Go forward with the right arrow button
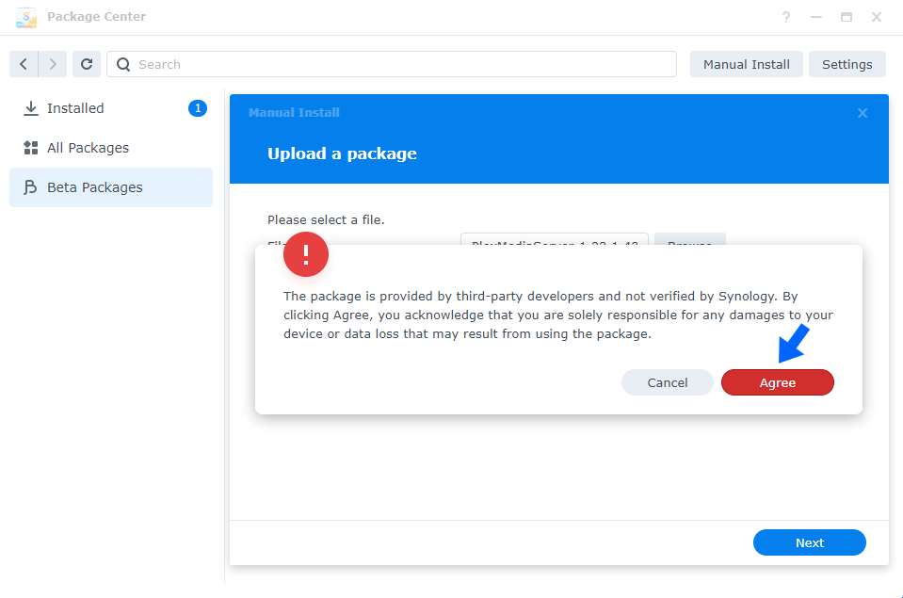The width and height of the screenshot is (903, 598). tap(53, 64)
